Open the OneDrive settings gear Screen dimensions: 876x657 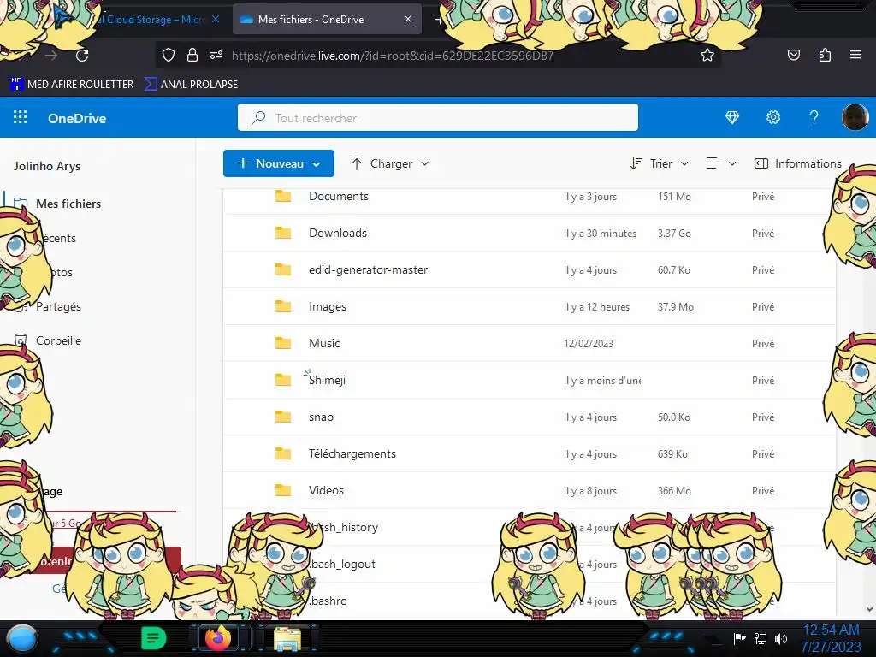click(773, 117)
